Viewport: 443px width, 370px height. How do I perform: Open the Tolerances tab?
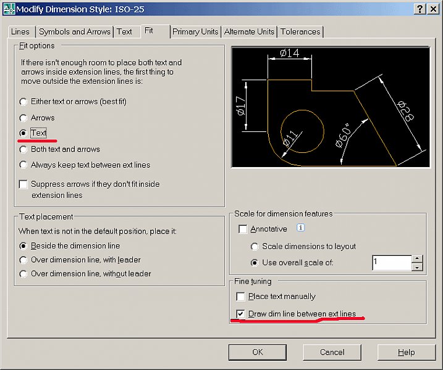[x=300, y=32]
